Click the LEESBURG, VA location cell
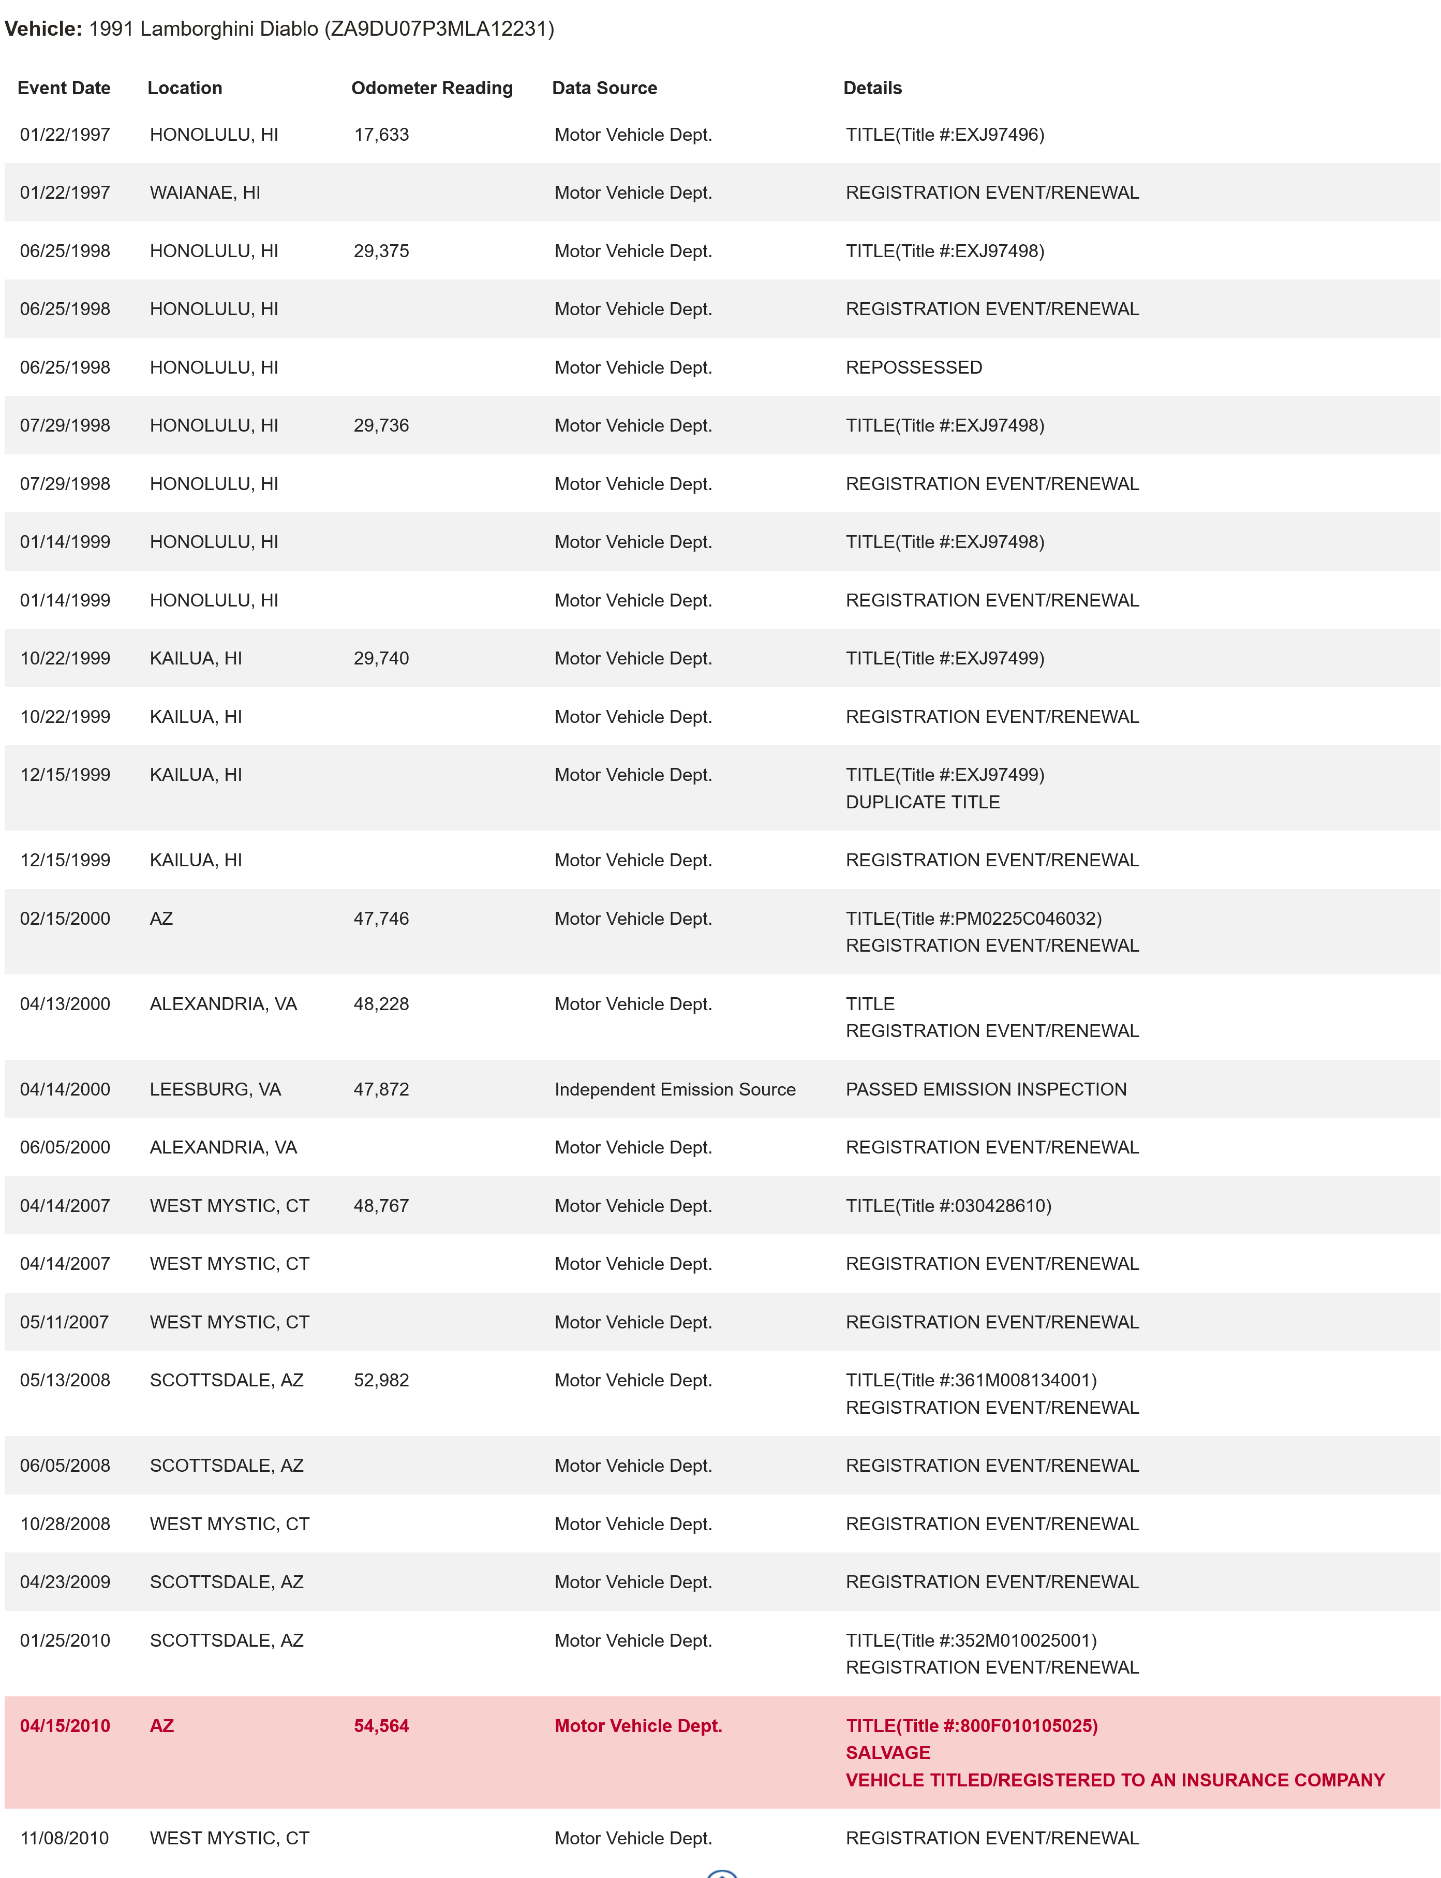 (x=215, y=1089)
